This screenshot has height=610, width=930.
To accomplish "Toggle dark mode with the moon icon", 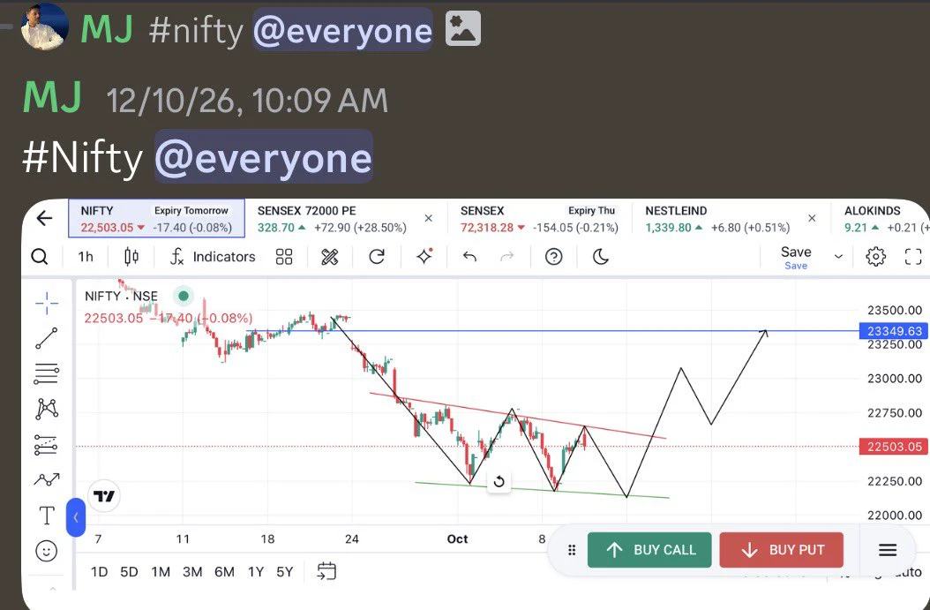I will point(601,257).
